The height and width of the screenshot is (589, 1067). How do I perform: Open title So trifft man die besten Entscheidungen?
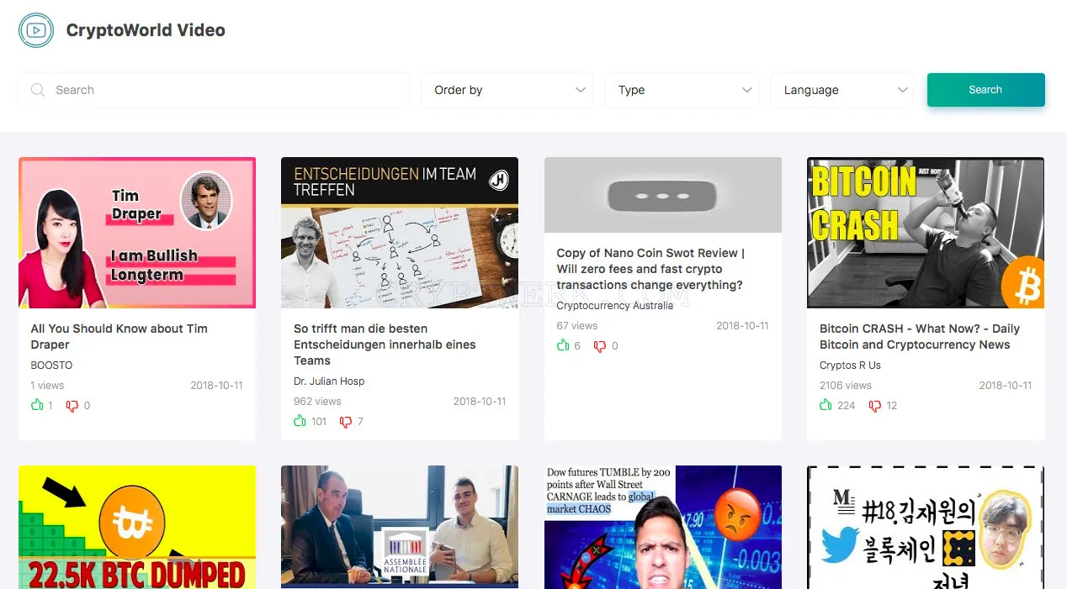point(385,344)
